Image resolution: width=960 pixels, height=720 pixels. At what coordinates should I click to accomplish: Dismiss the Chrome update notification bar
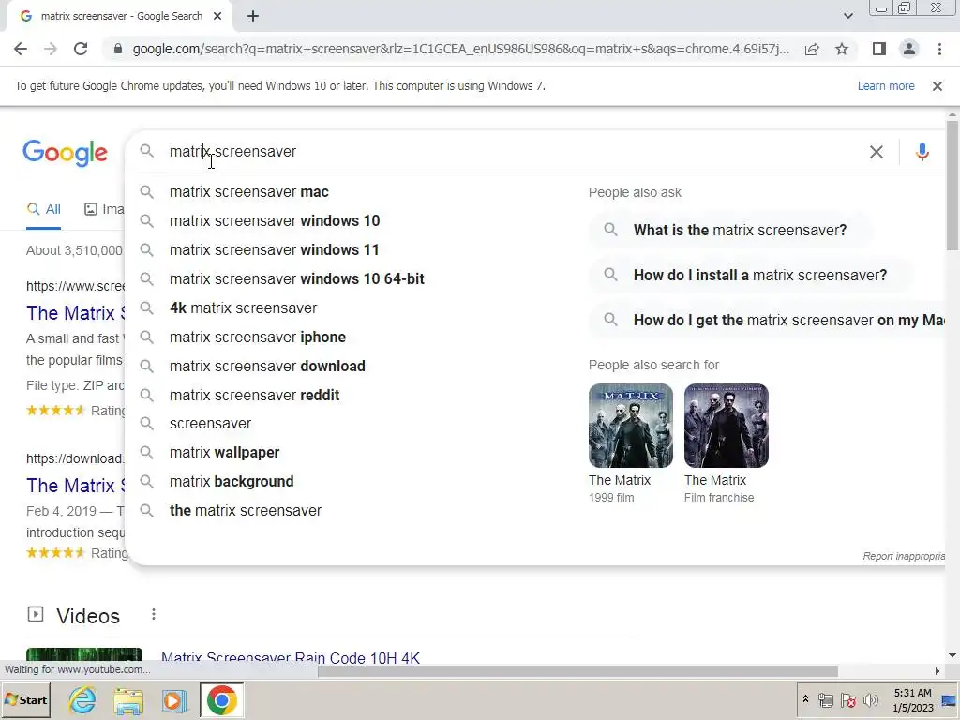click(x=937, y=86)
